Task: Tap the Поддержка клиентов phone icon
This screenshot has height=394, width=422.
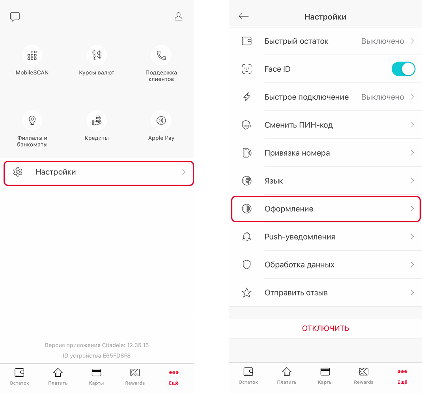Action: pyautogui.click(x=161, y=55)
